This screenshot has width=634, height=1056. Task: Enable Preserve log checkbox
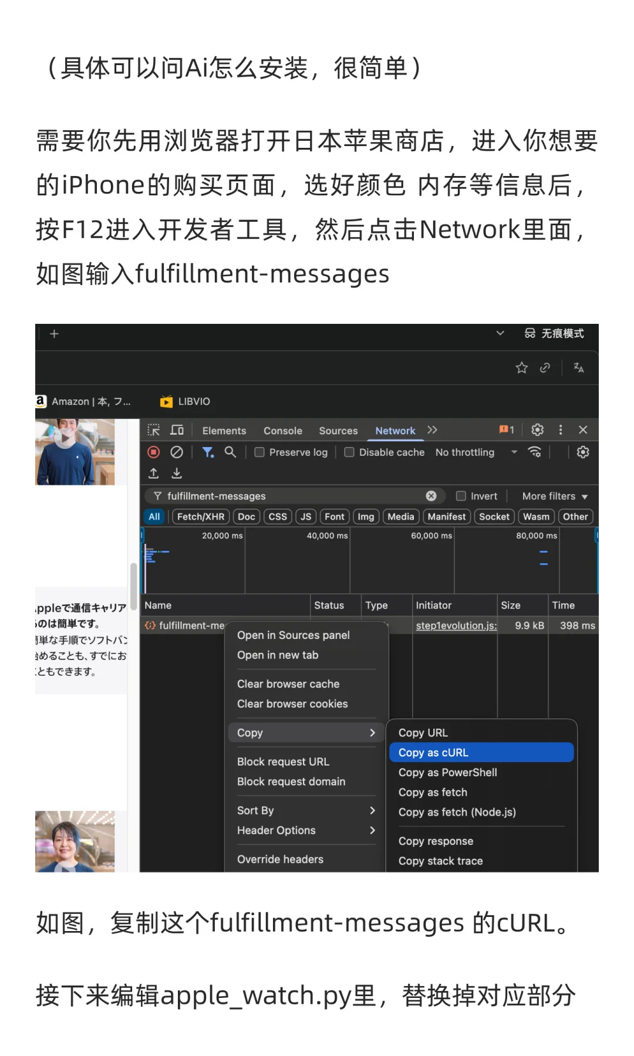coord(259,452)
